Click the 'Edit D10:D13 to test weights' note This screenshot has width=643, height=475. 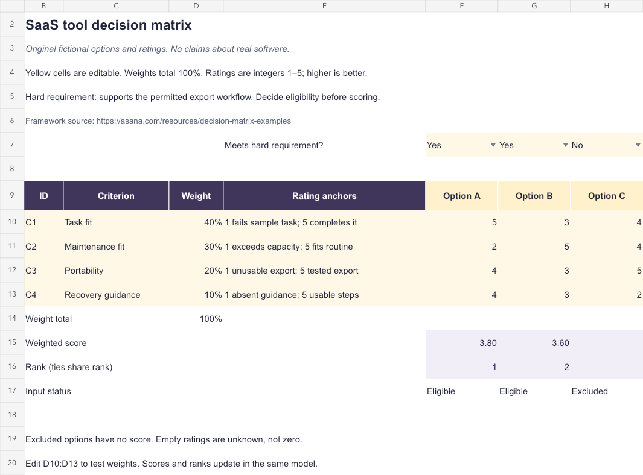(171, 464)
